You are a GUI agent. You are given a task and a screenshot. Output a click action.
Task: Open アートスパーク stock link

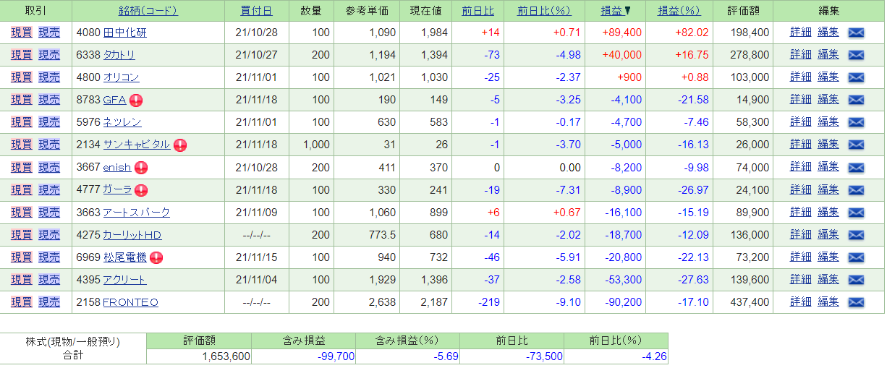click(x=137, y=213)
